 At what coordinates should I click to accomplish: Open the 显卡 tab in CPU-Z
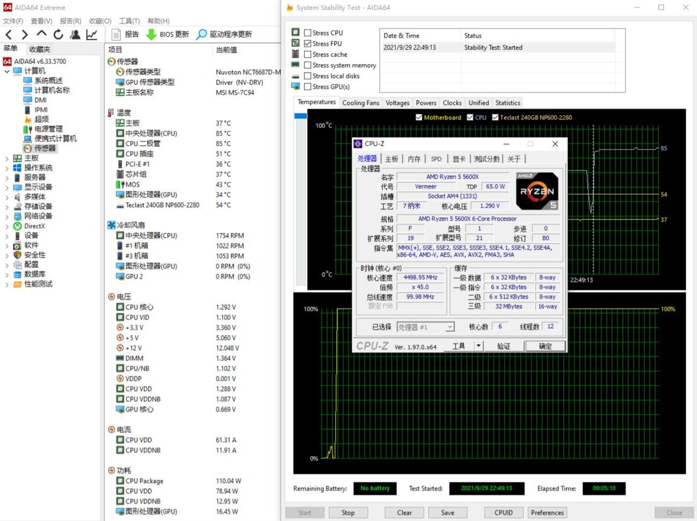tap(459, 159)
